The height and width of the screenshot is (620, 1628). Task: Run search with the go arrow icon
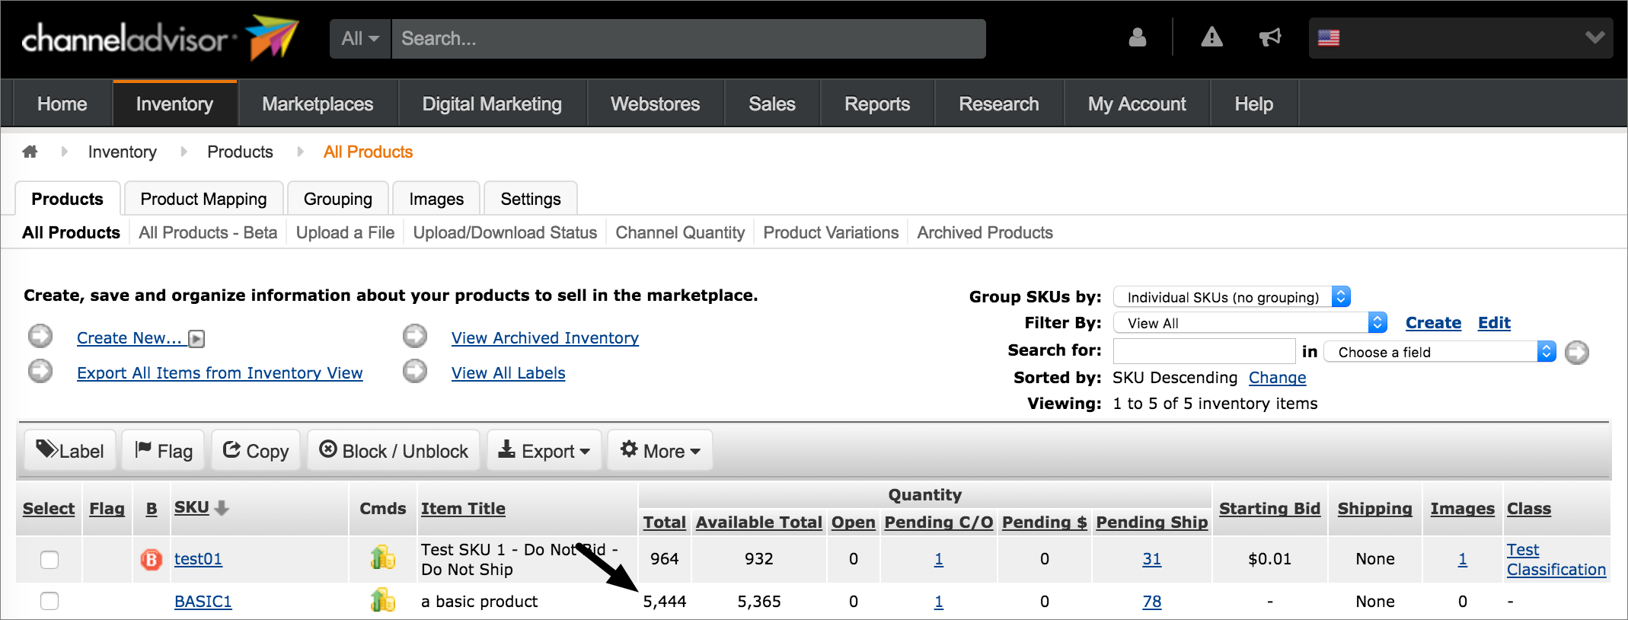1577,353
